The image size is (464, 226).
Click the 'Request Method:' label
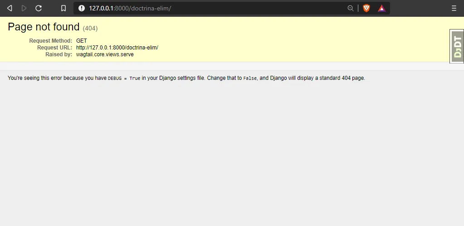click(x=50, y=41)
